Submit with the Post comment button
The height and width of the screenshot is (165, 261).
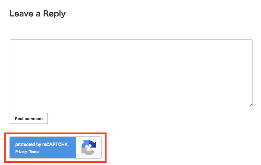(x=29, y=119)
